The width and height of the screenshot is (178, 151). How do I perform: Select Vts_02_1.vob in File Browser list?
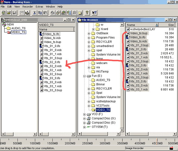(x=139, y=73)
